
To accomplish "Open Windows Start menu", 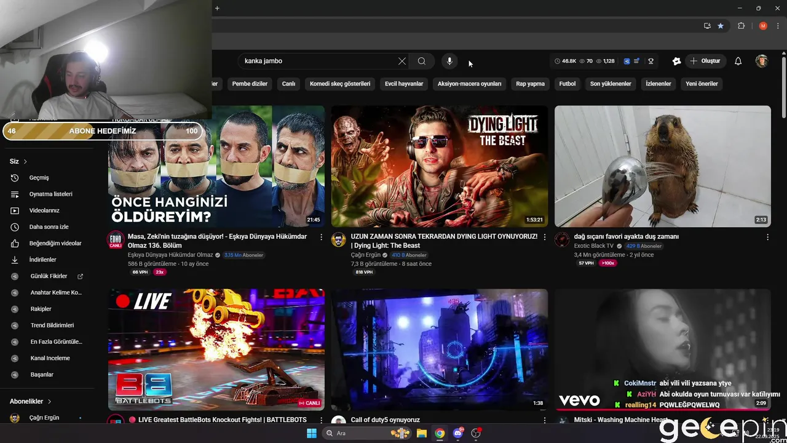I will (x=312, y=433).
